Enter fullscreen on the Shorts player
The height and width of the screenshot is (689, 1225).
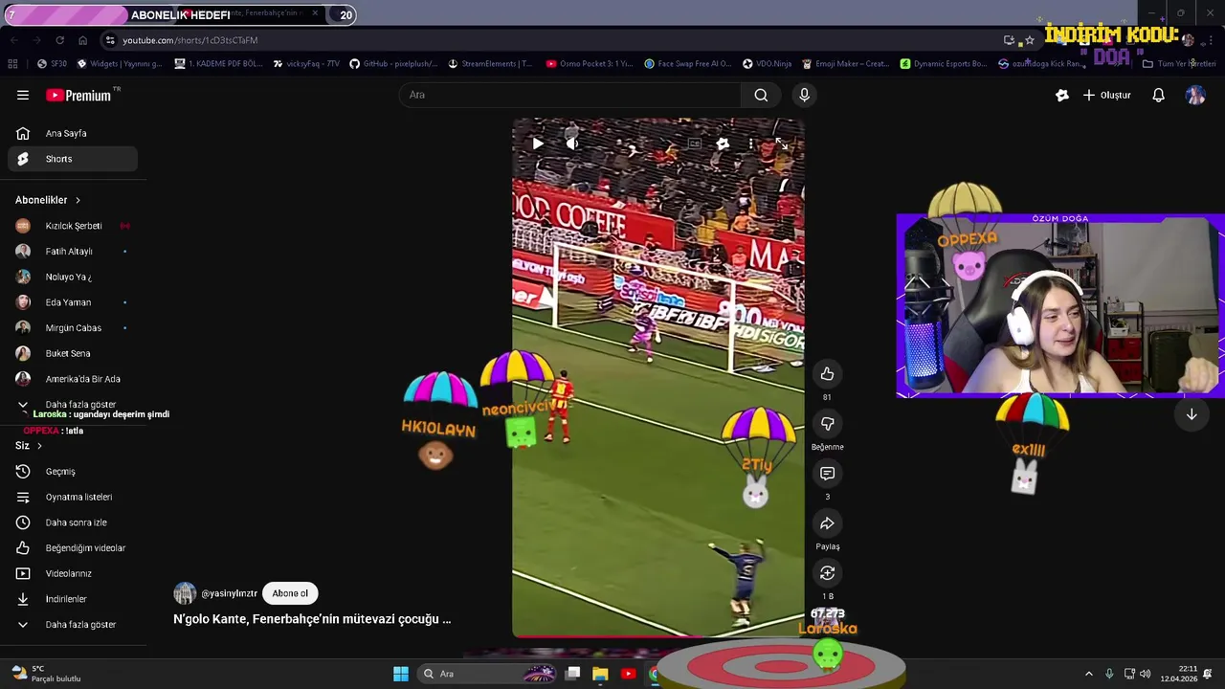coord(781,144)
